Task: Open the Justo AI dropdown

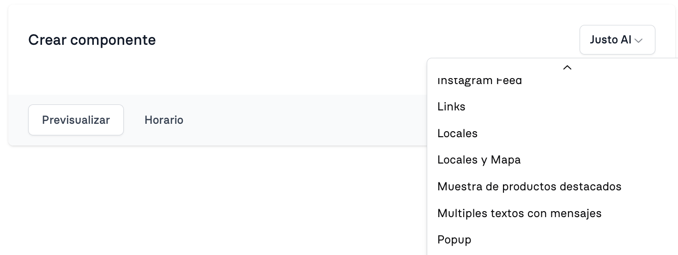Action: coord(617,40)
